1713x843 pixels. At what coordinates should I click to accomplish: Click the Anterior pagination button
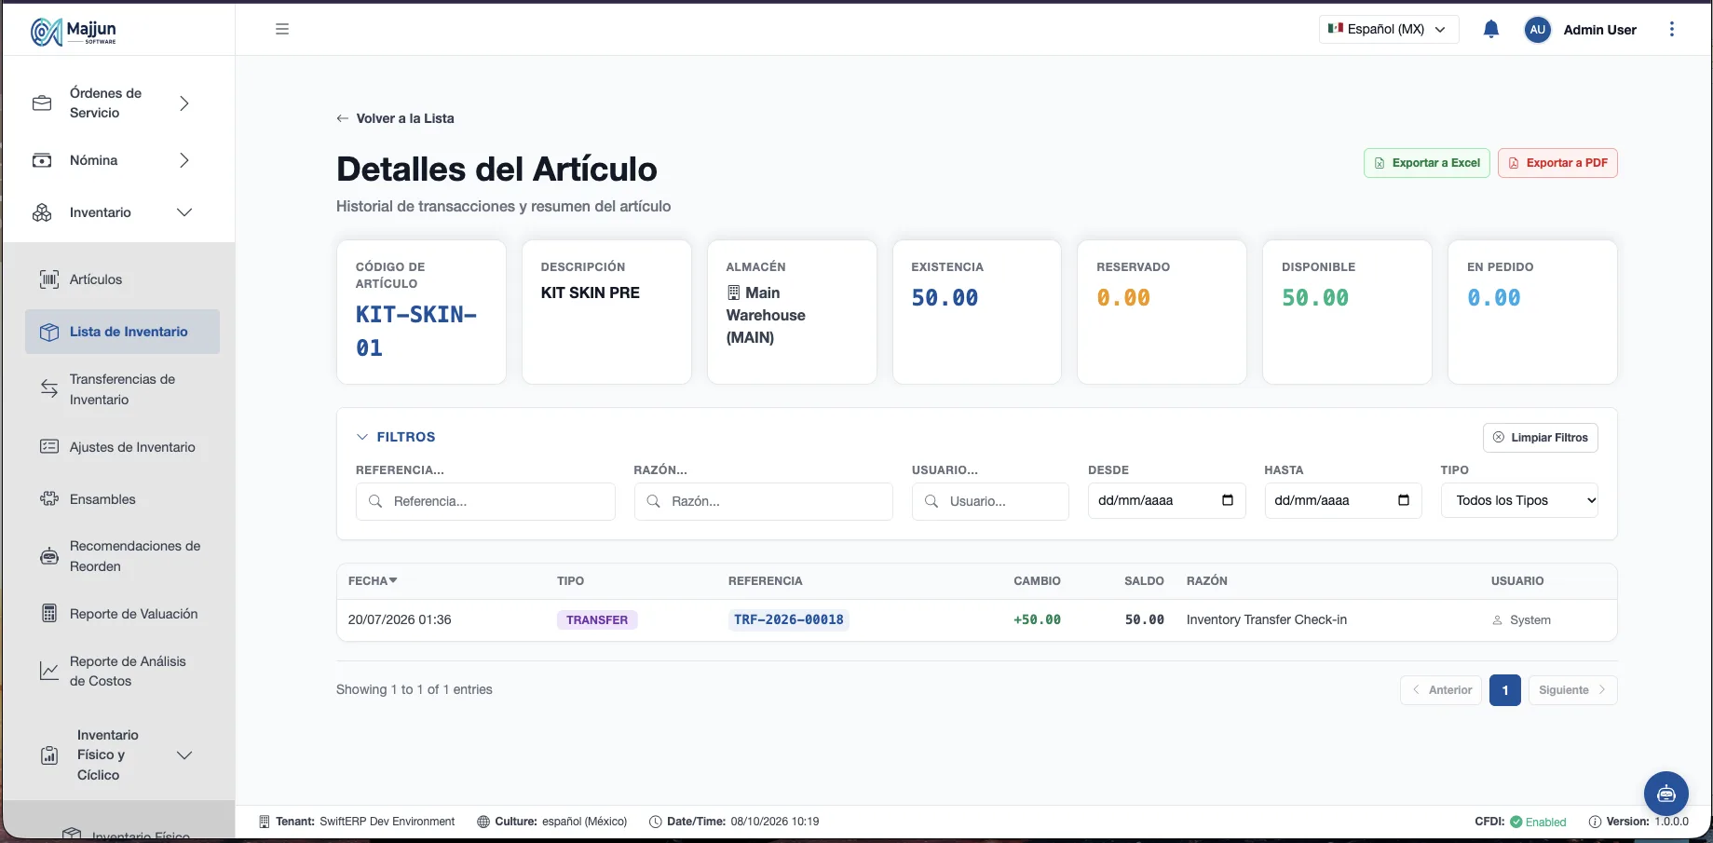pos(1441,690)
